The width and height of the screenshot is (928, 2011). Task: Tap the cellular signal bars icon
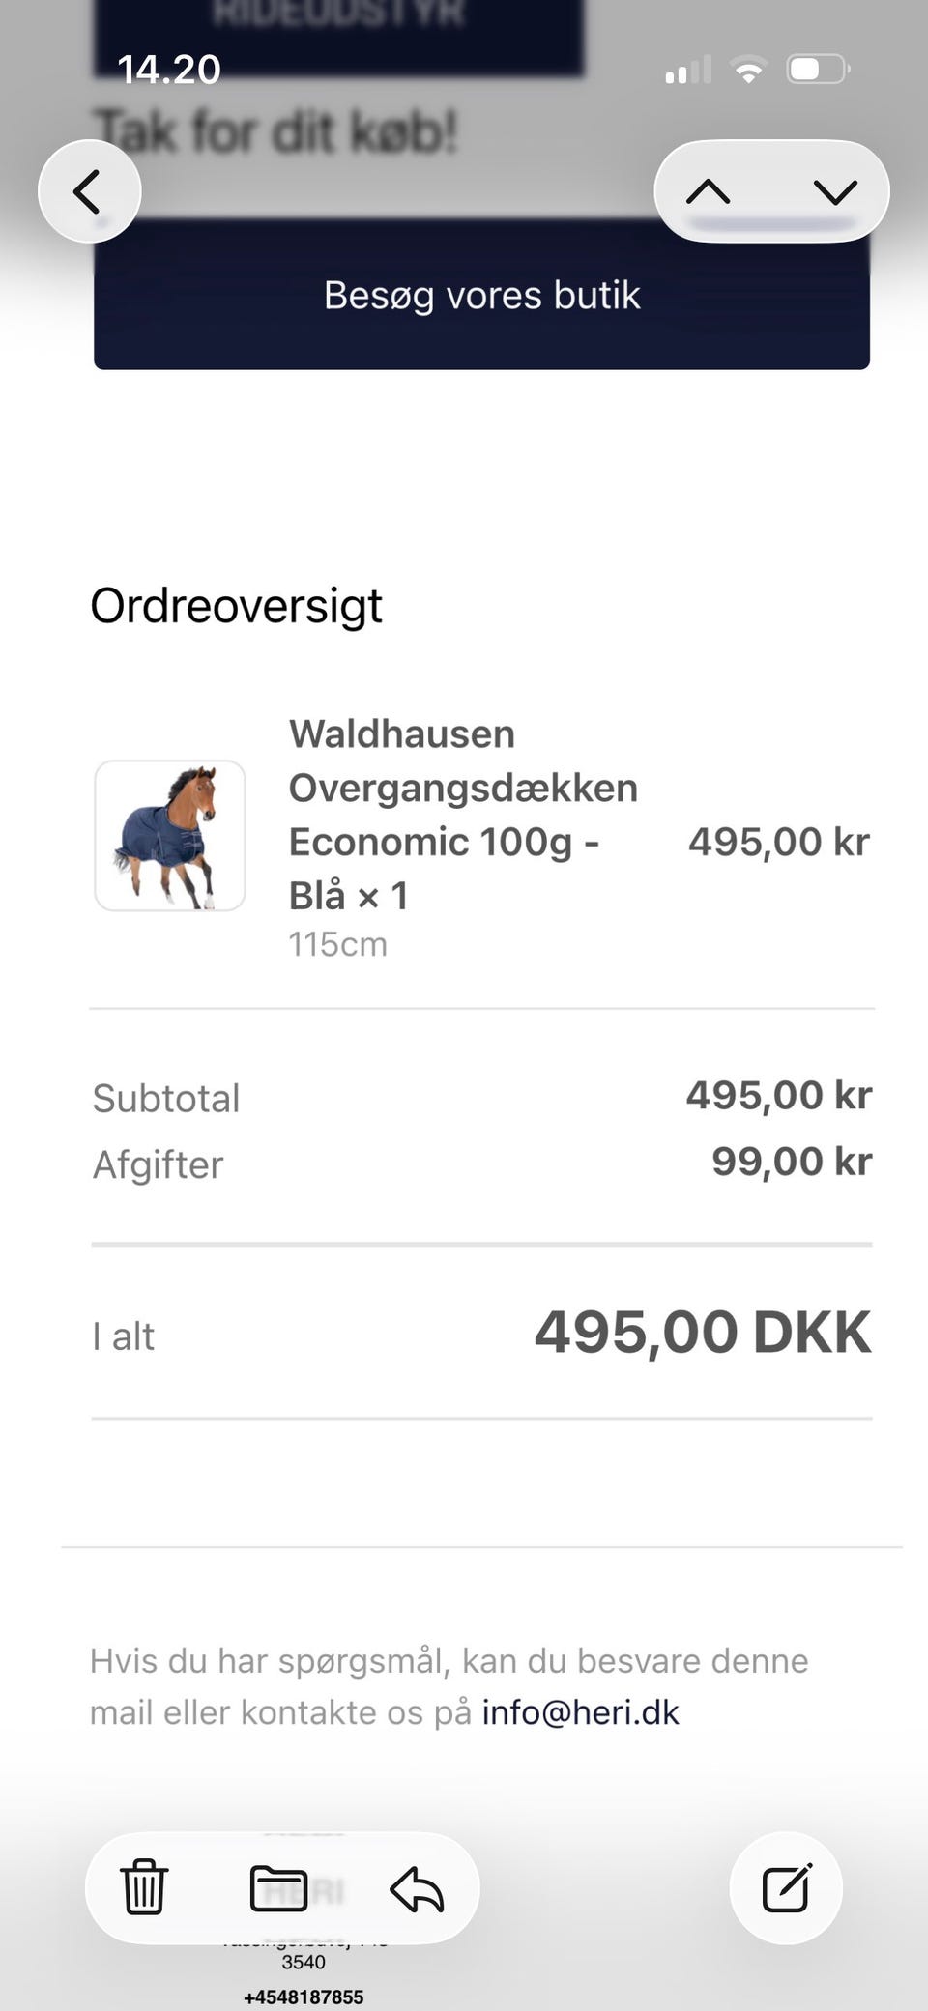pos(688,70)
